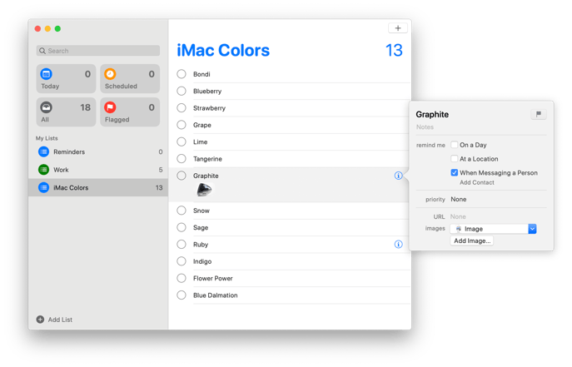Image resolution: width=572 pixels, height=367 pixels.
Task: Uncheck When Messaging a Person
Action: click(x=454, y=172)
